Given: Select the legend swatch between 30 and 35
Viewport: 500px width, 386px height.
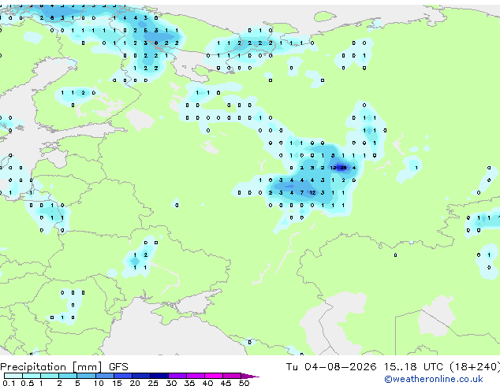Looking at the screenshot, I should pos(177,376).
